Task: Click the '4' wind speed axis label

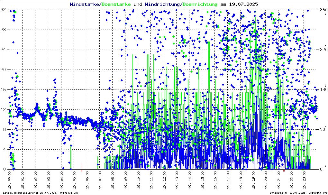Action: click(x=5, y=149)
